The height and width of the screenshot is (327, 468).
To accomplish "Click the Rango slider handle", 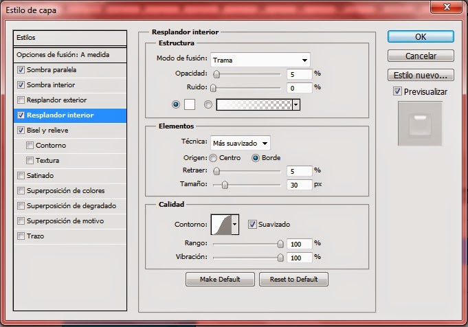I will (280, 244).
